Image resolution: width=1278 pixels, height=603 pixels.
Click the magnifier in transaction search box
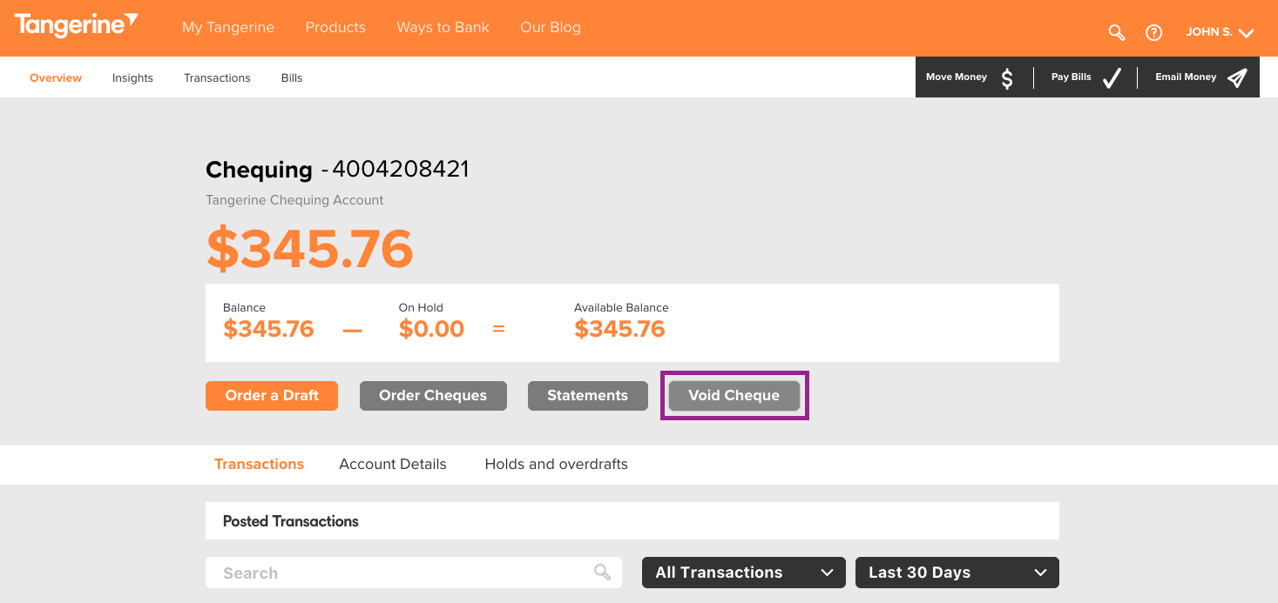[x=603, y=572]
